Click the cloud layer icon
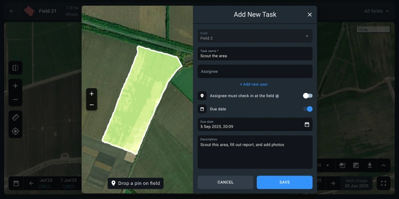This screenshot has height=199, width=399. [x=342, y=166]
